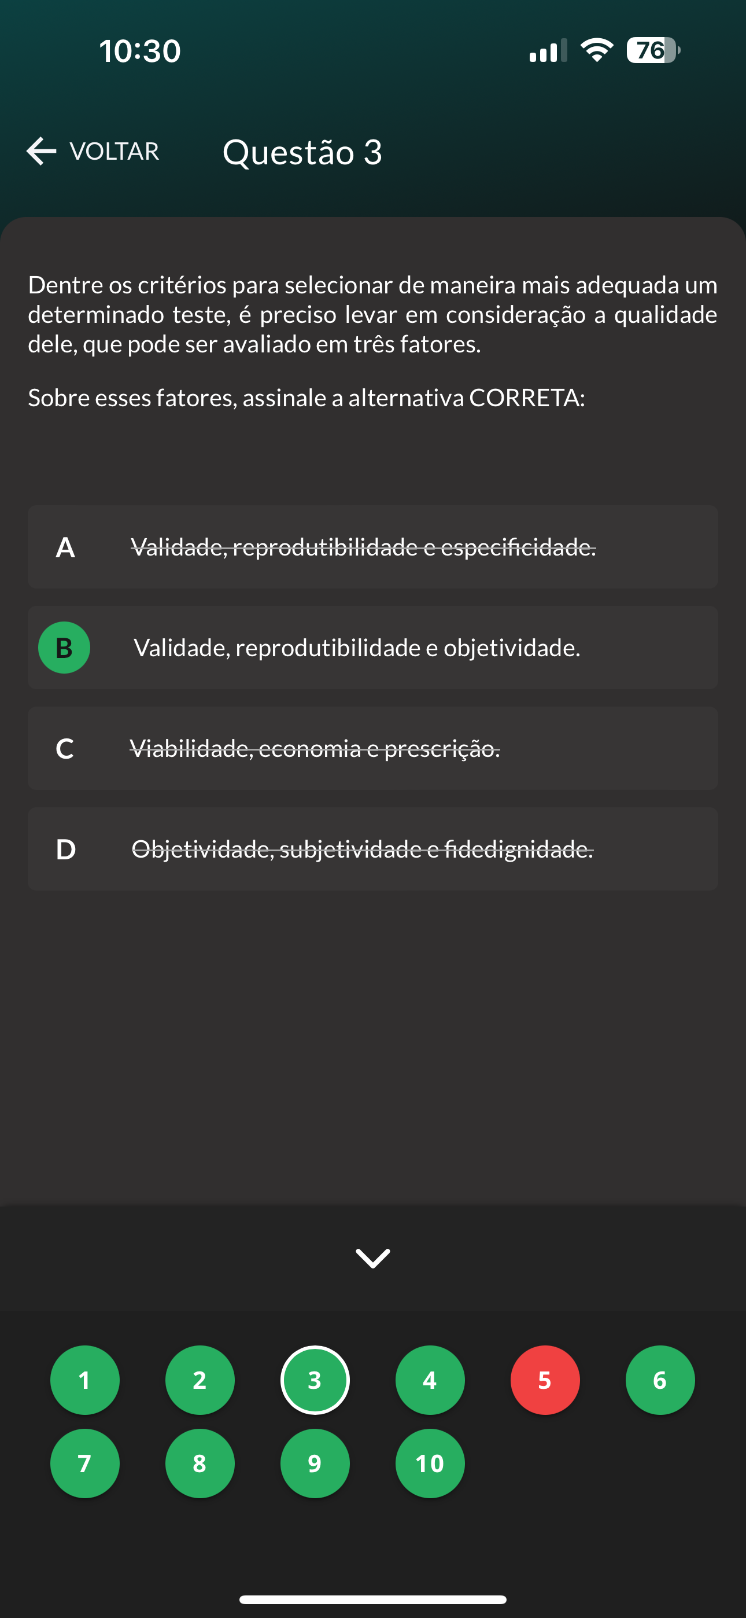Viewport: 746px width, 1618px height.
Task: Go to question 6 circle
Action: pyautogui.click(x=660, y=1380)
